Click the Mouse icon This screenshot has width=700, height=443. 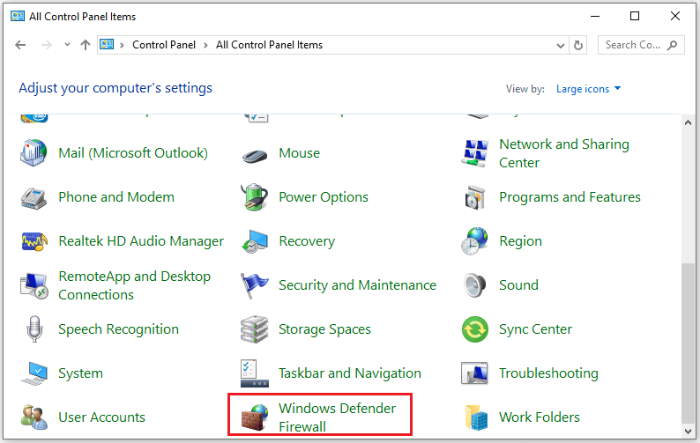[x=255, y=155]
